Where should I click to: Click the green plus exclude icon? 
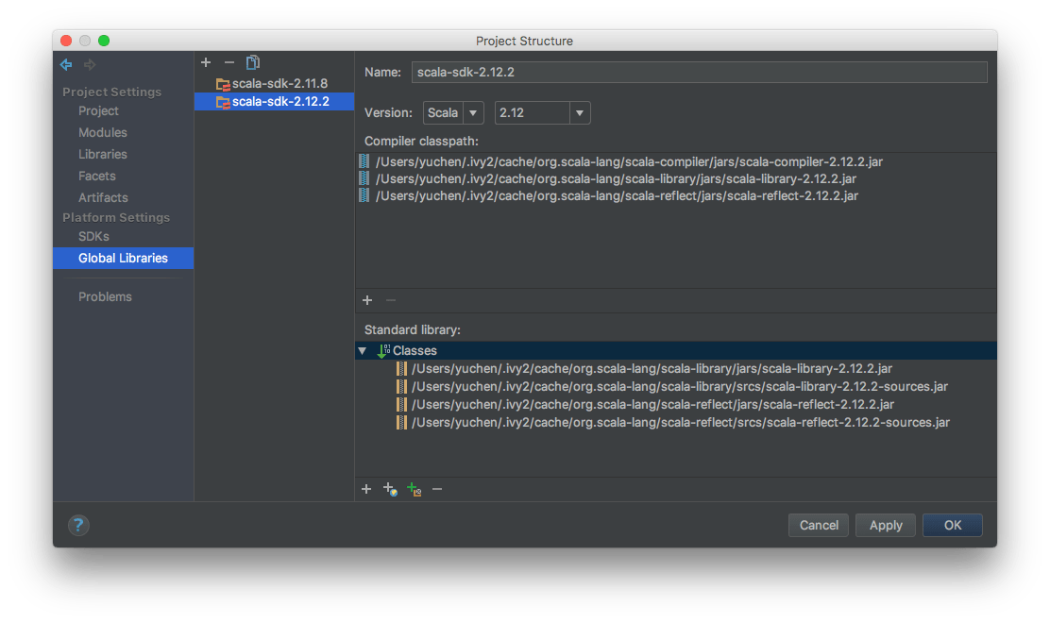(414, 489)
